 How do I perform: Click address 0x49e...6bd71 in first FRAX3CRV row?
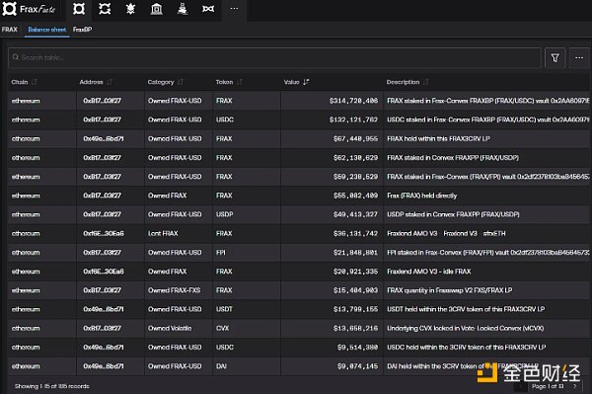104,138
